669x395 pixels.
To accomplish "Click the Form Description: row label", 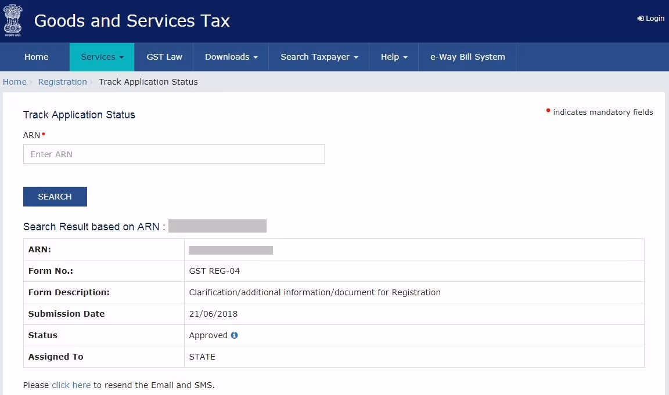I will (69, 292).
